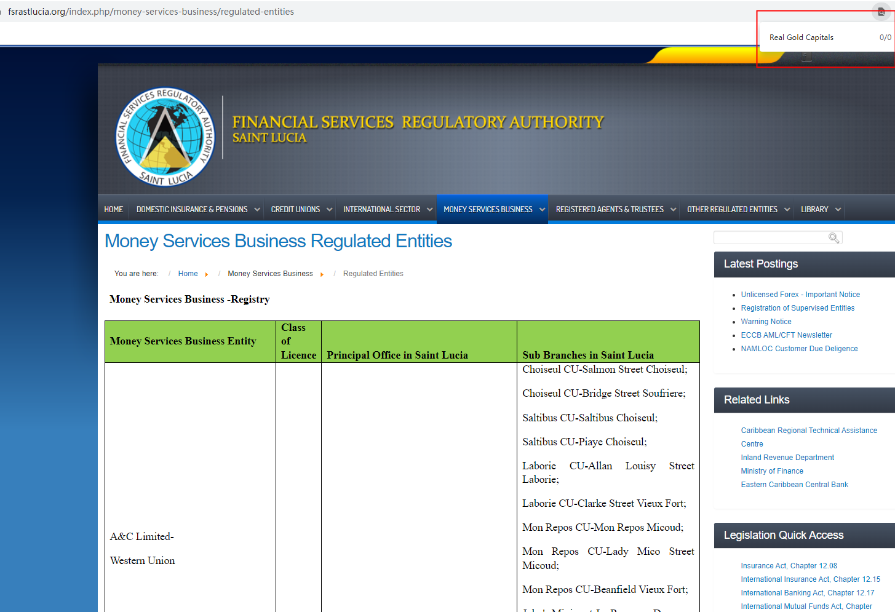Image resolution: width=895 pixels, height=612 pixels.
Task: Go to the HOME menu item
Action: coord(114,210)
